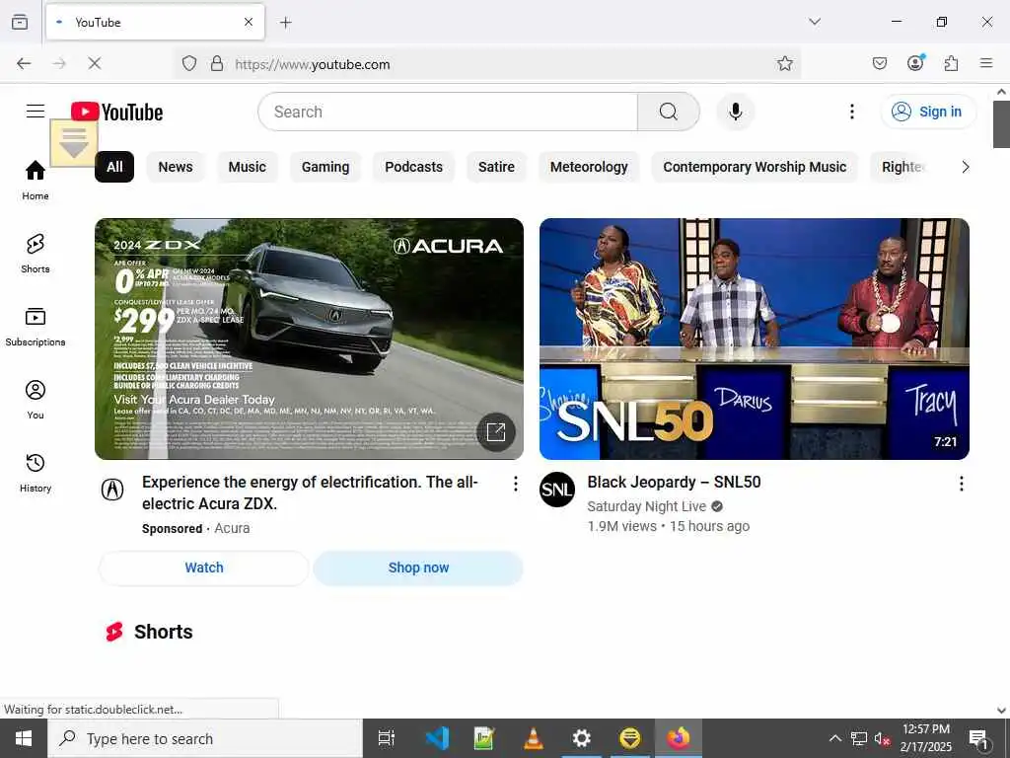This screenshot has height=758, width=1010.
Task: Bookmark this page with star icon
Action: 784,63
